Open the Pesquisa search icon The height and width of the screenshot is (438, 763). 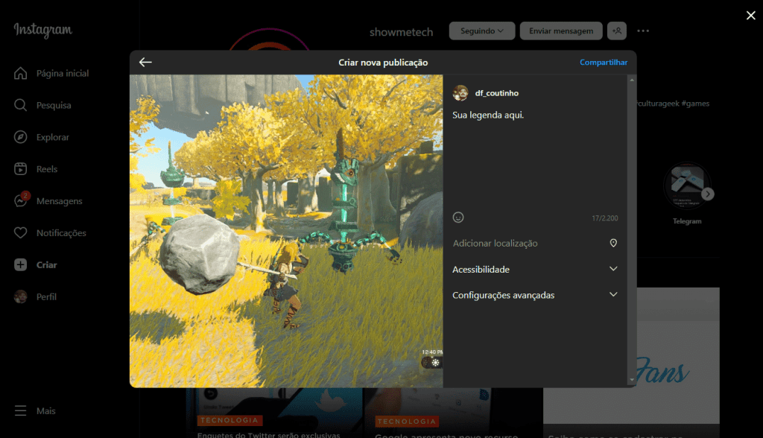[x=20, y=105]
